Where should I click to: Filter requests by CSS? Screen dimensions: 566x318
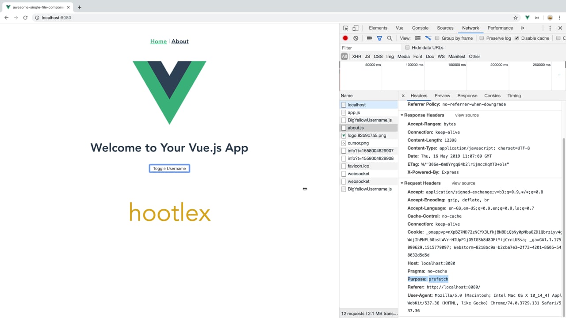tap(378, 57)
